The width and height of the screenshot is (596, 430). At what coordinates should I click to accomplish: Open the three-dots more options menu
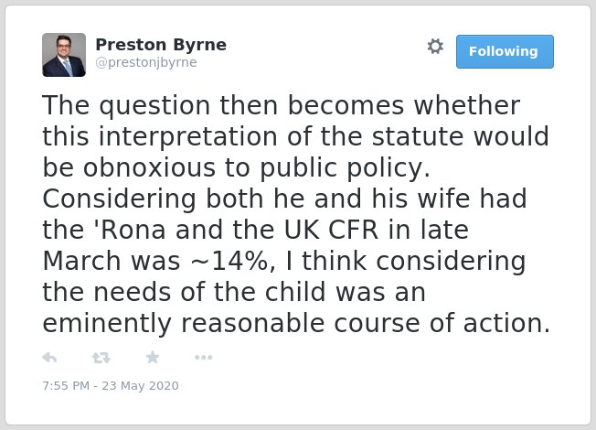203,358
